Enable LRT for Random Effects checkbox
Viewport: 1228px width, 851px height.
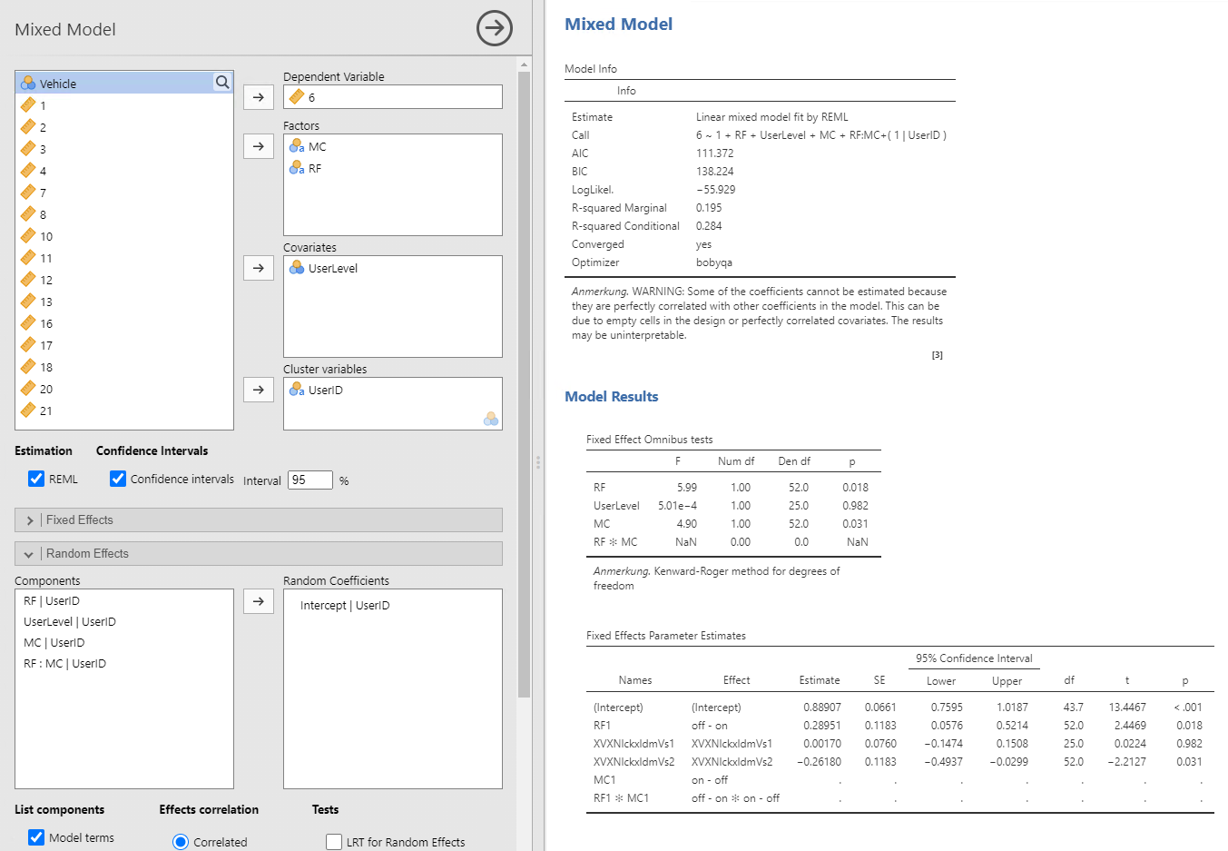point(334,842)
